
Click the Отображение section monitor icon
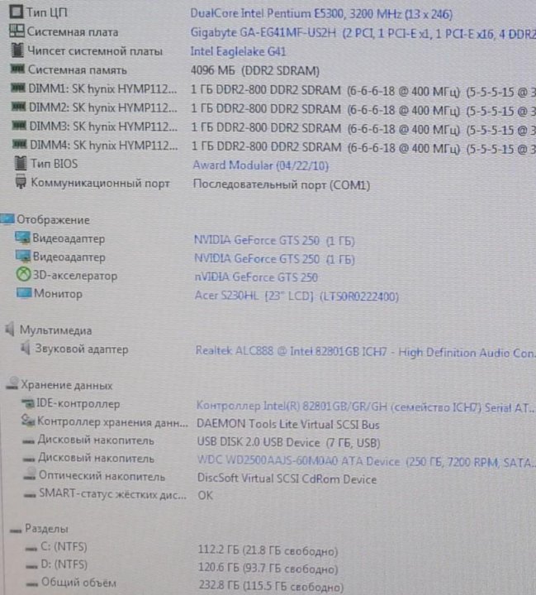click(7, 219)
